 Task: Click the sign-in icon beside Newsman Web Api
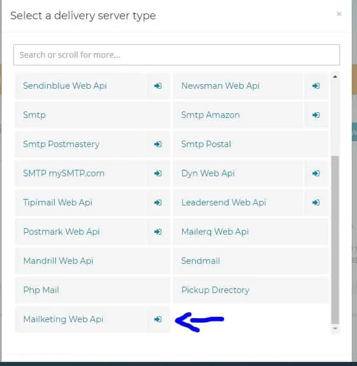(x=316, y=86)
